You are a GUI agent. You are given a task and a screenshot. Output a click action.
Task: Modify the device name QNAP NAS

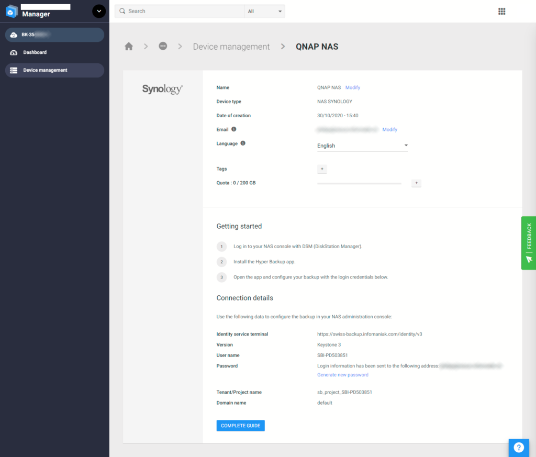coord(352,87)
